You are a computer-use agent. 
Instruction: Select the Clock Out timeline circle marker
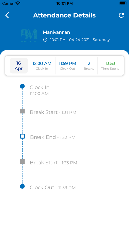click(x=22, y=186)
